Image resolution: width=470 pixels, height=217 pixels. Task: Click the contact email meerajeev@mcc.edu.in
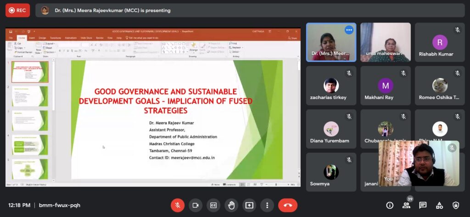[193, 158]
